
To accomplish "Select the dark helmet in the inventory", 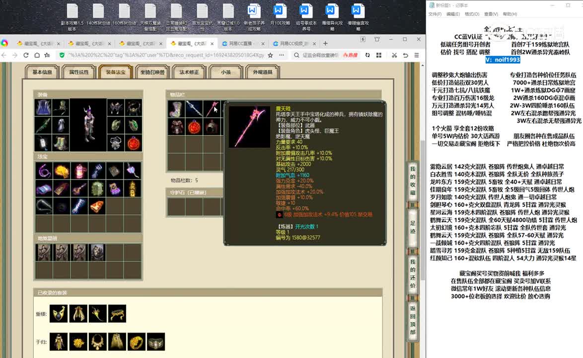I will 212,127.
